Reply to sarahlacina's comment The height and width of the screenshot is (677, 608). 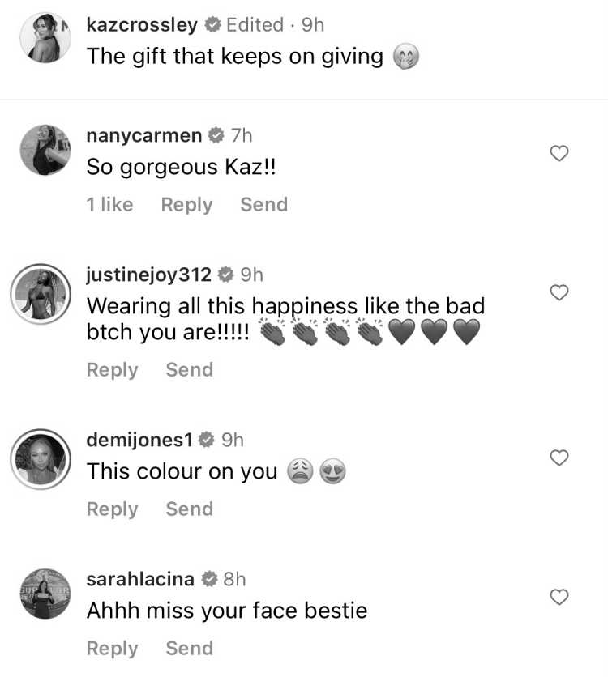113,649
